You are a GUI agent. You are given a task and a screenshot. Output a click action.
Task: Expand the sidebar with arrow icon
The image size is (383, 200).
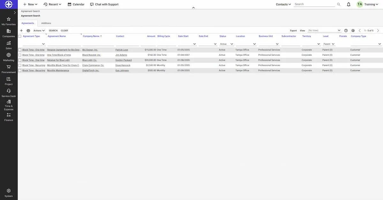click(x=15, y=13)
